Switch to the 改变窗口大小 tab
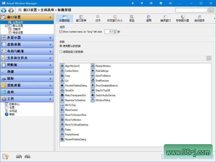 [115, 19]
